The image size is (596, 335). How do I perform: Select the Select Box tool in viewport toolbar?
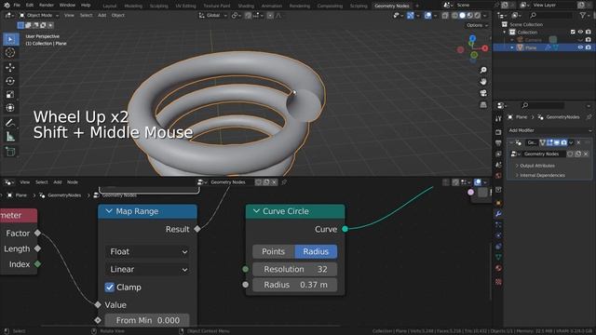click(x=10, y=39)
